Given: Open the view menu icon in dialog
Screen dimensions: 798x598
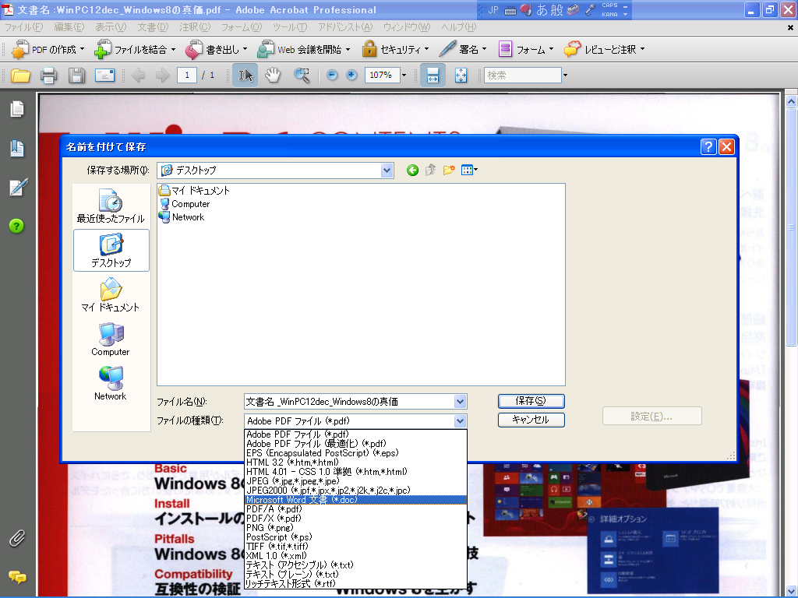Looking at the screenshot, I should (x=469, y=171).
